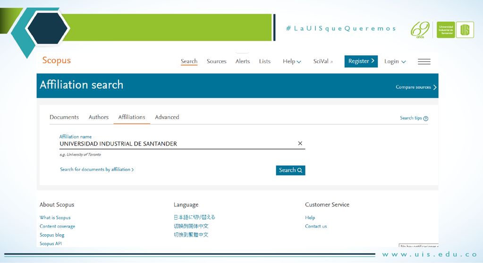The width and height of the screenshot is (483, 263).
Task: Switch to the Documents tab
Action: pos(64,117)
